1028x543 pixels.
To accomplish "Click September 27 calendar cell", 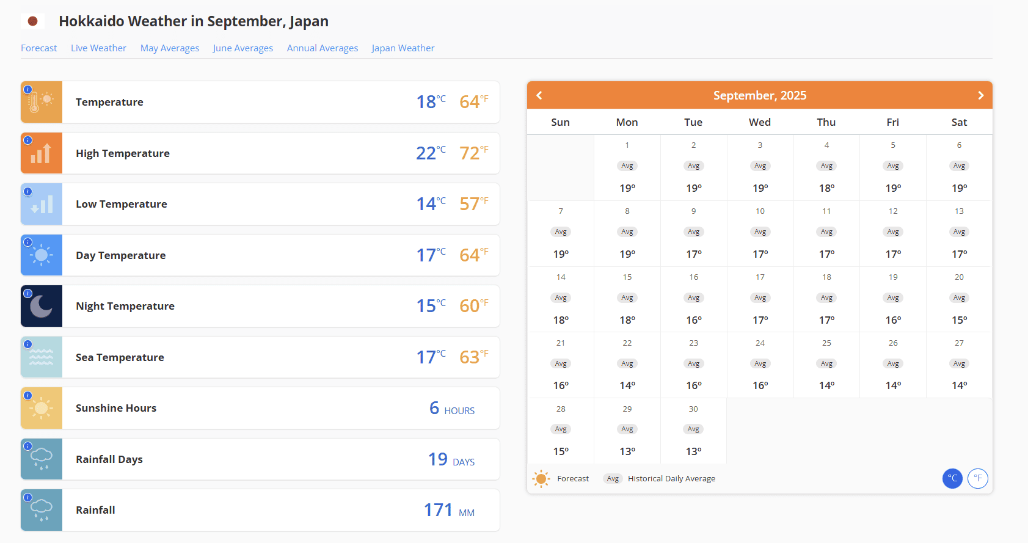I will (x=960, y=366).
